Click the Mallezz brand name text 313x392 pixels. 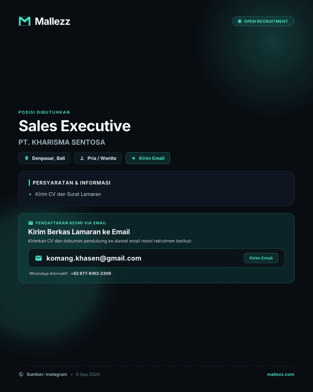[x=52, y=21]
